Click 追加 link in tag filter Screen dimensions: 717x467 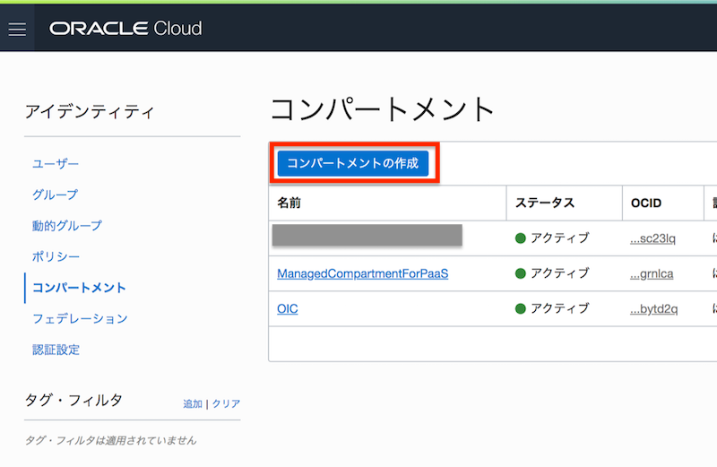pos(193,404)
